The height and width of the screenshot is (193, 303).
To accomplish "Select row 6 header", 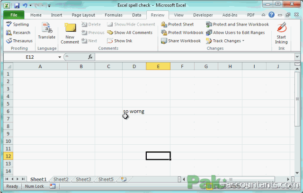I will coord(8,111).
